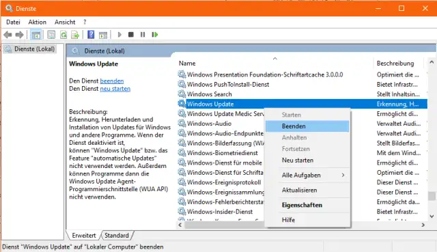Screen dimensions: 437x252
Task: Click 'Stellt Inhaltsin...' description cell
Action: click(398, 94)
